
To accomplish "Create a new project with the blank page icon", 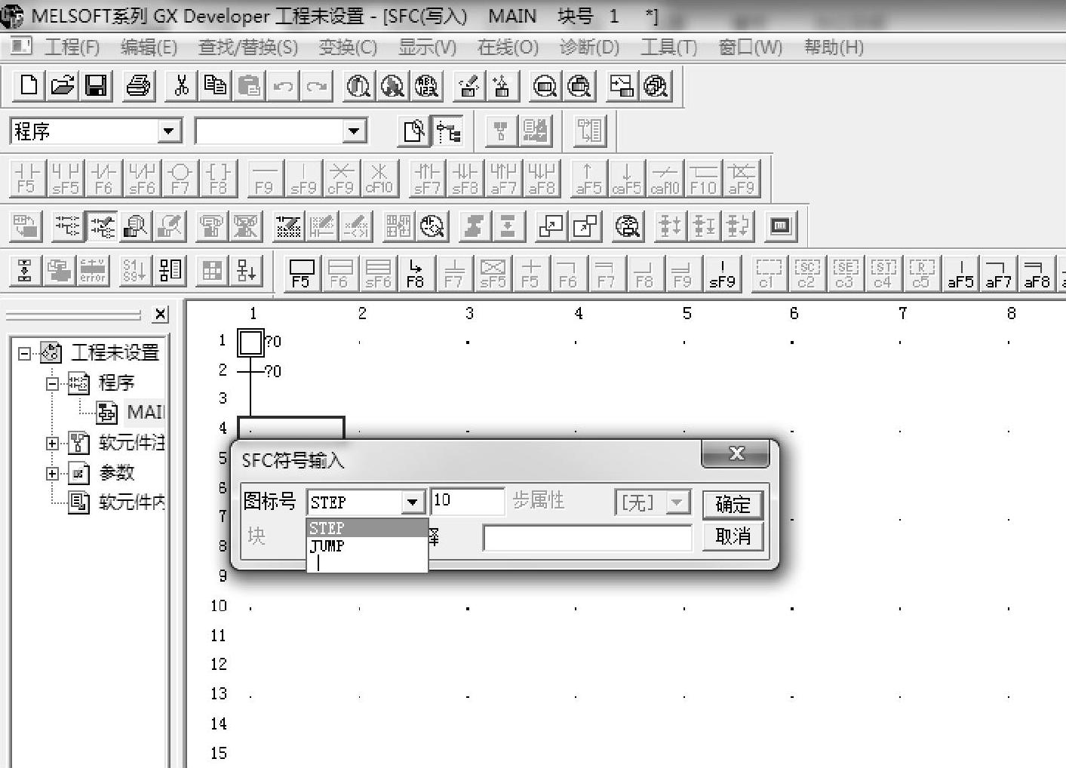I will (x=29, y=85).
